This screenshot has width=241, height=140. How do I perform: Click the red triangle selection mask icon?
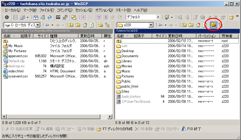(x=99, y=17)
